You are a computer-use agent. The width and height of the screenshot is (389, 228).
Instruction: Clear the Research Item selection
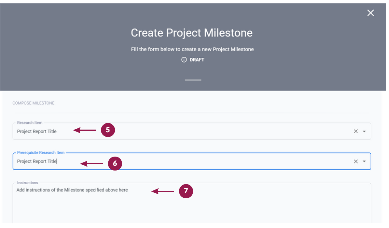356,131
